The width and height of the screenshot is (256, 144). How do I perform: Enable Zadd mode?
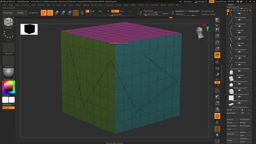(115, 11)
